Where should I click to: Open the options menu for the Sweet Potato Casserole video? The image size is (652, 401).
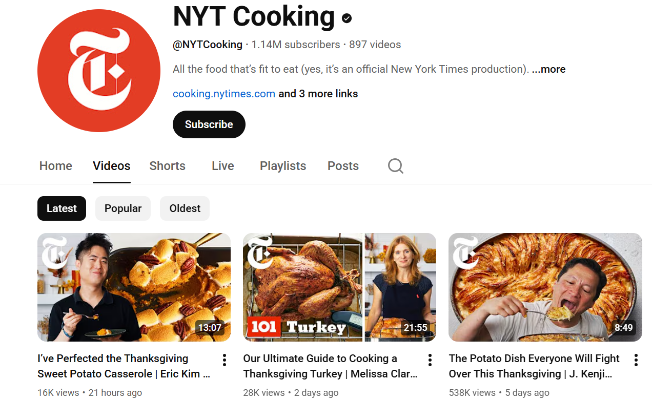tap(225, 360)
